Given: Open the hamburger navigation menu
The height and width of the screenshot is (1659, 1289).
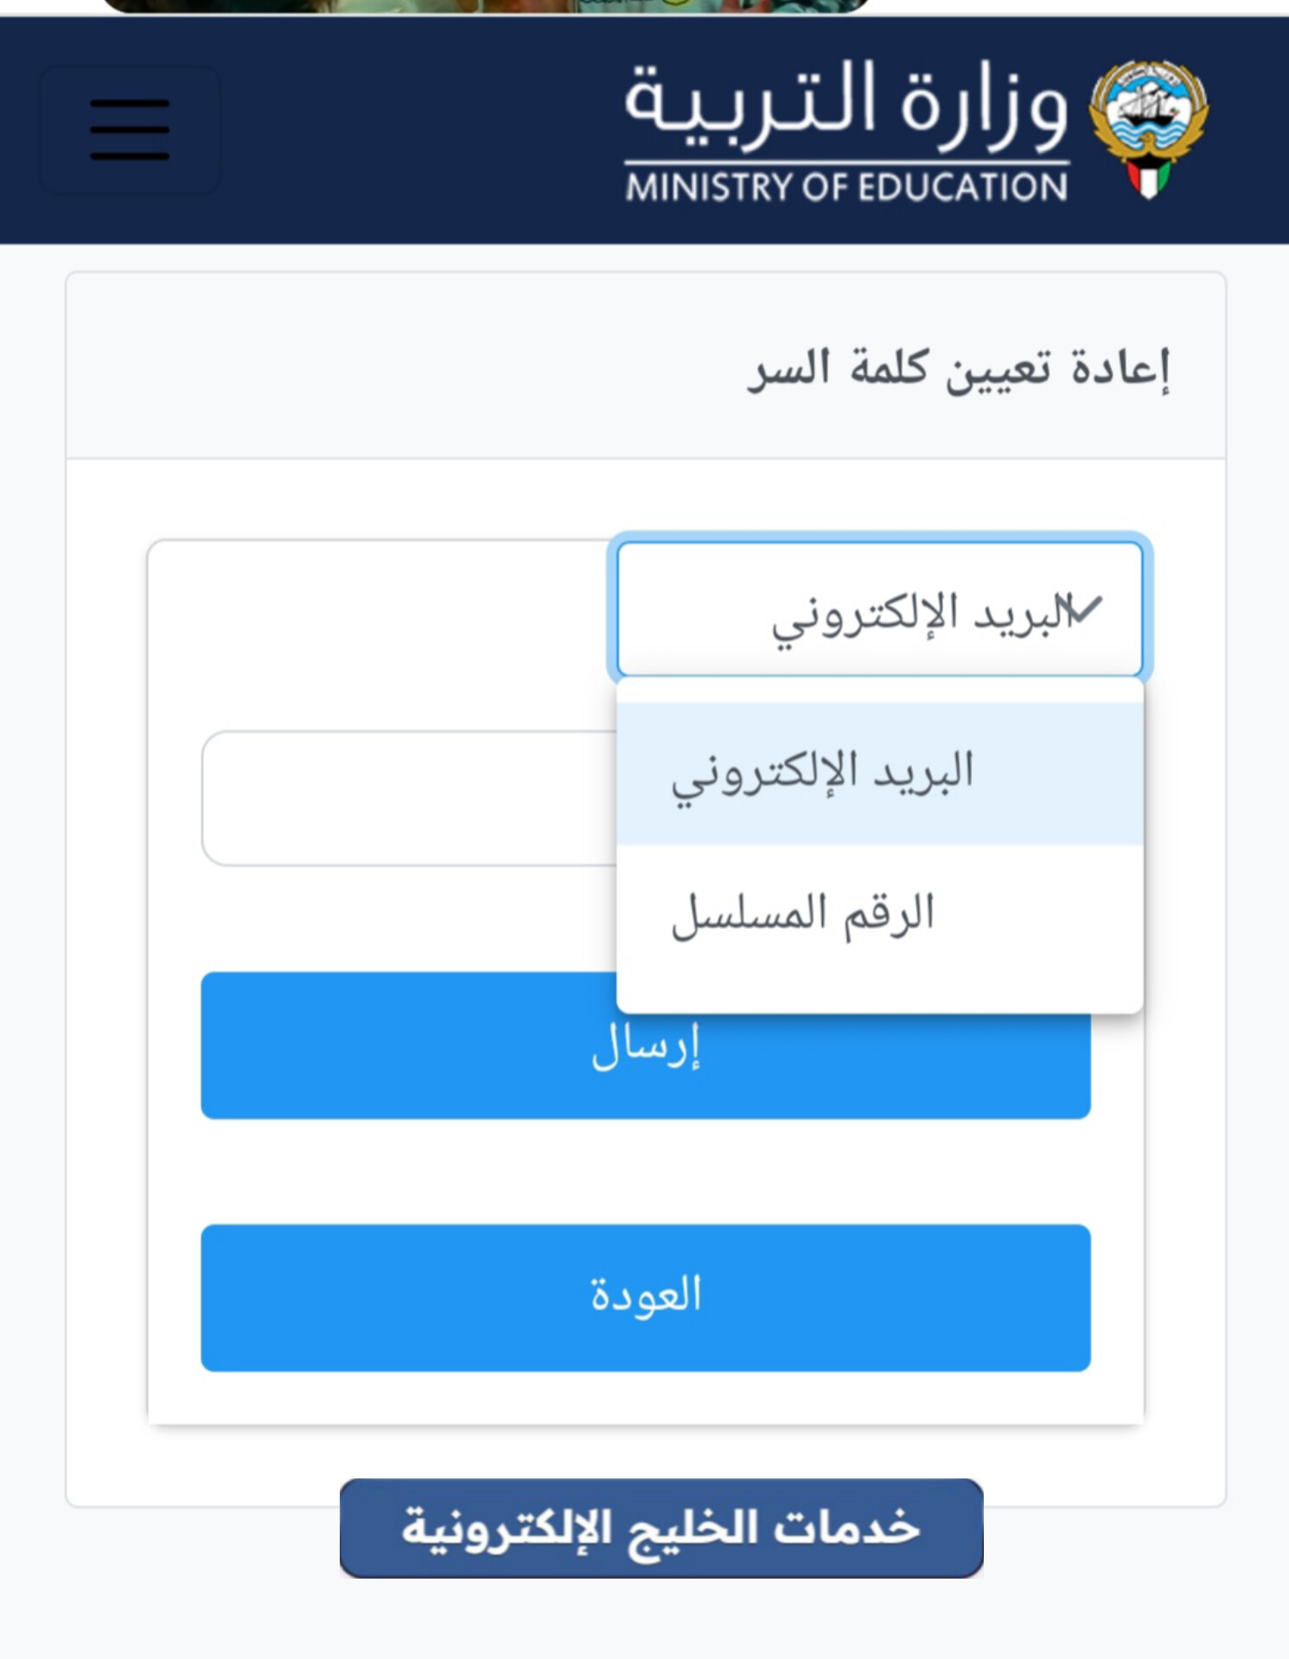Looking at the screenshot, I should pos(130,130).
